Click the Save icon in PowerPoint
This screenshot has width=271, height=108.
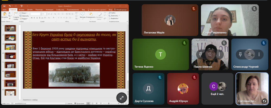(4, 6)
